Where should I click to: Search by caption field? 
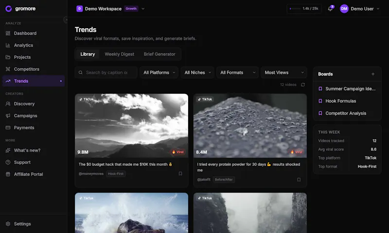(x=106, y=72)
